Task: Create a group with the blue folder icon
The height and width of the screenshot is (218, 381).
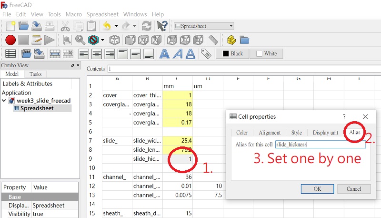Action: coord(244,40)
